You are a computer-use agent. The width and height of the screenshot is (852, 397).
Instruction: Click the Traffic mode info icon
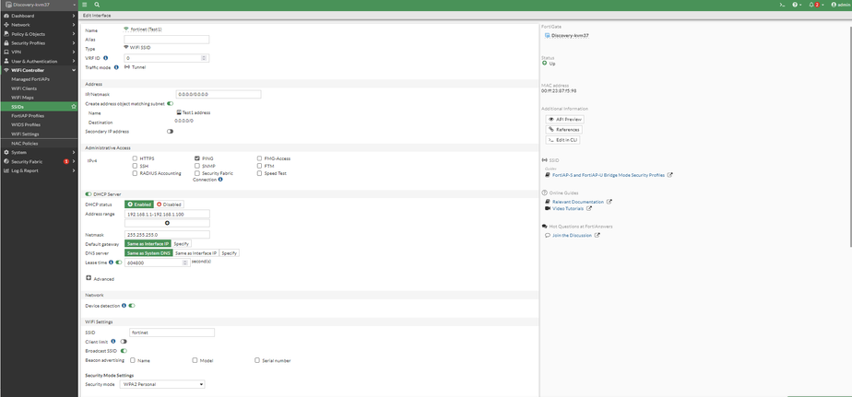coord(116,67)
